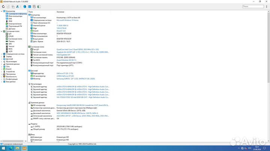Collapse the Компьютер tree node

click(x=1, y=11)
